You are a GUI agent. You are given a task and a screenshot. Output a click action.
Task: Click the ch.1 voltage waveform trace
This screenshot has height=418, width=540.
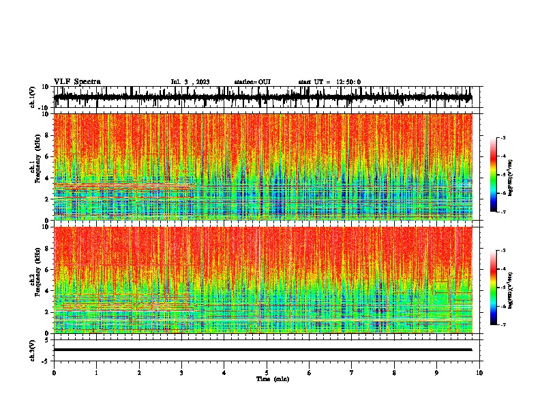point(262,97)
